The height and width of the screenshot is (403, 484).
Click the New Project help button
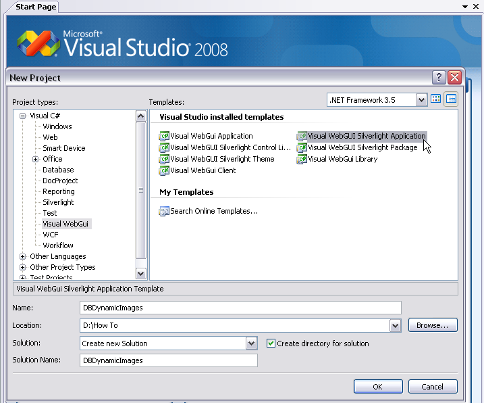(x=439, y=77)
